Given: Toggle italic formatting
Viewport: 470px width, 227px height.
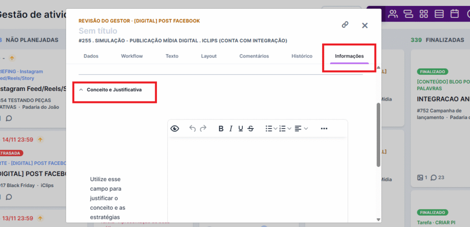Looking at the screenshot, I should tap(231, 129).
